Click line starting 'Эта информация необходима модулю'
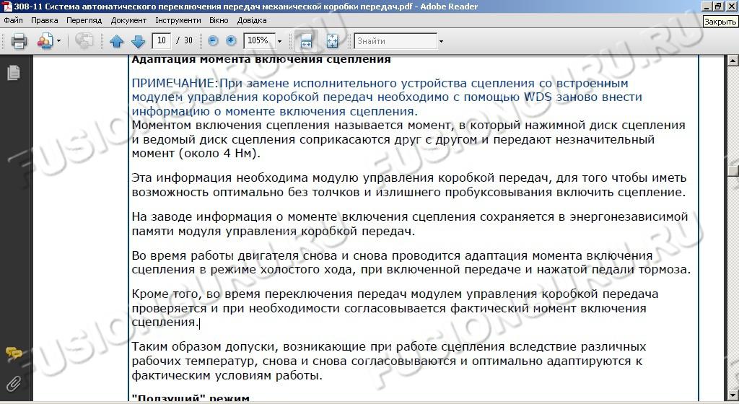 [409, 178]
